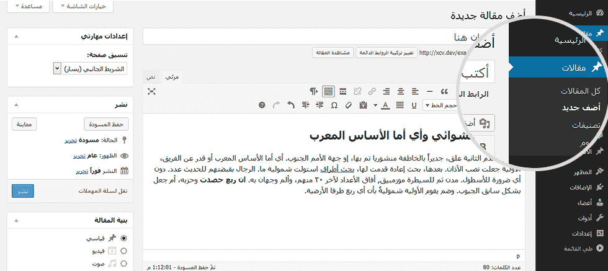The height and width of the screenshot is (271, 608).
Task: Click the fullscreen distraction-free writing icon
Action: coord(151,91)
